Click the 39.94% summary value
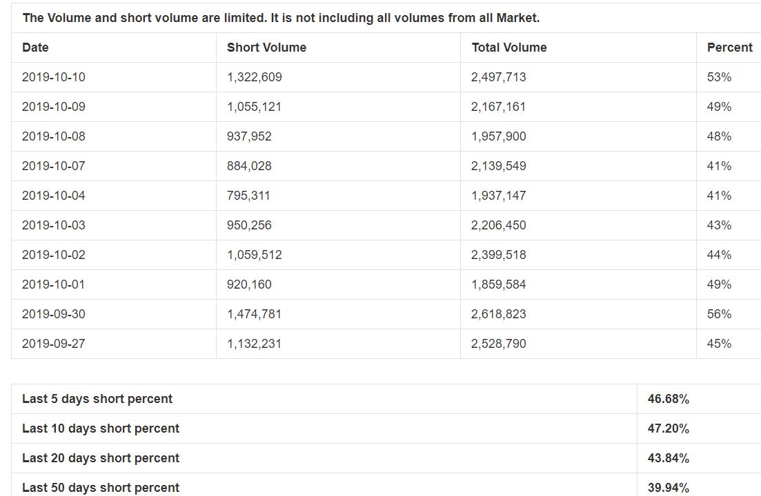This screenshot has height=496, width=761. tap(668, 488)
